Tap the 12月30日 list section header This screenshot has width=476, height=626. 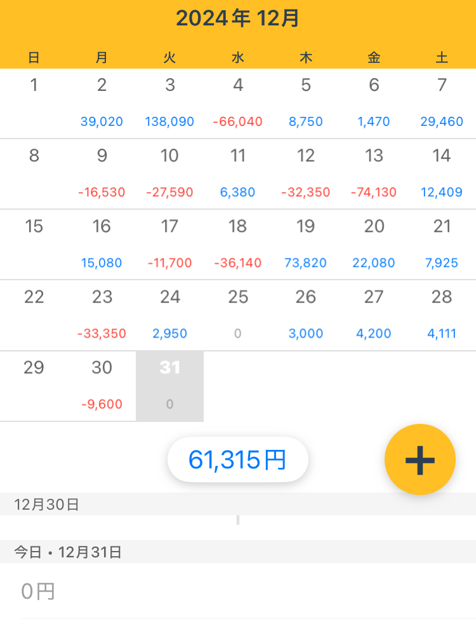point(238,504)
